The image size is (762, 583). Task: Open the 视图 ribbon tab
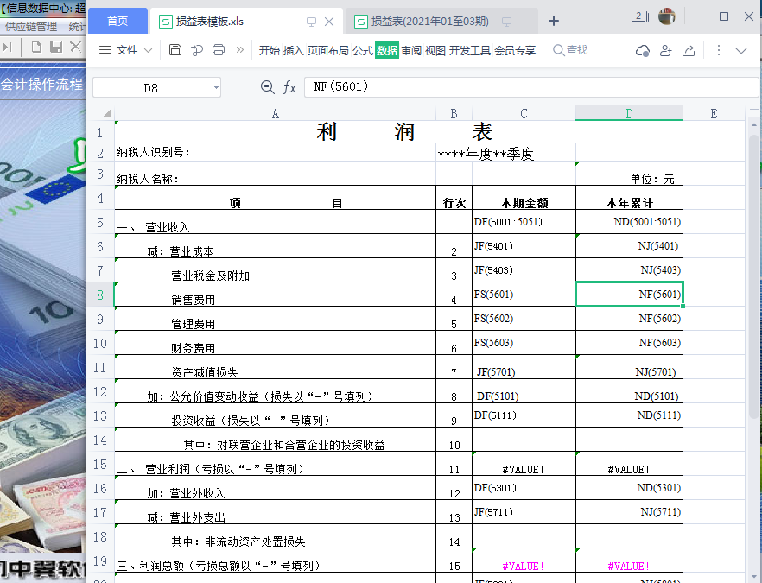pyautogui.click(x=435, y=50)
